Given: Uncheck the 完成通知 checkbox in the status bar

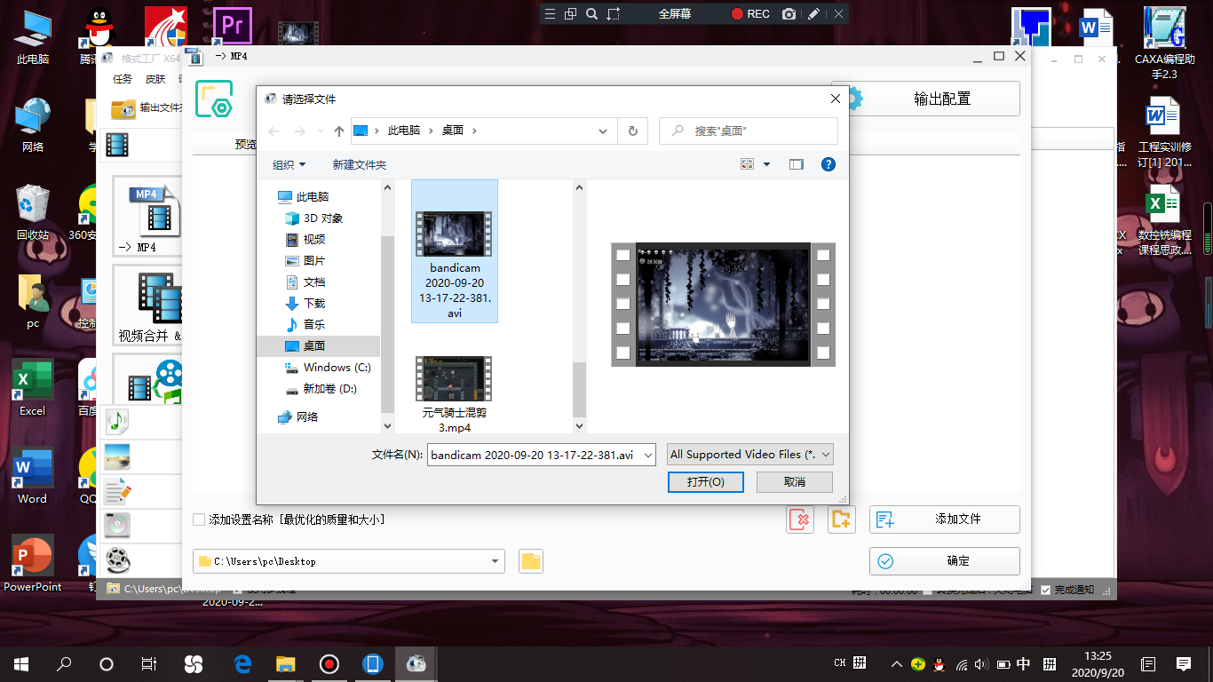Looking at the screenshot, I should point(1045,590).
